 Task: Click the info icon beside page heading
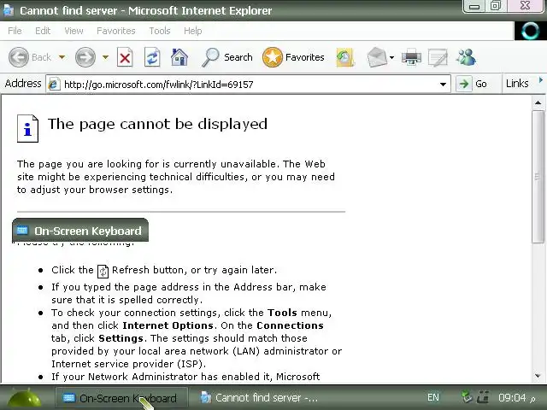coord(27,128)
